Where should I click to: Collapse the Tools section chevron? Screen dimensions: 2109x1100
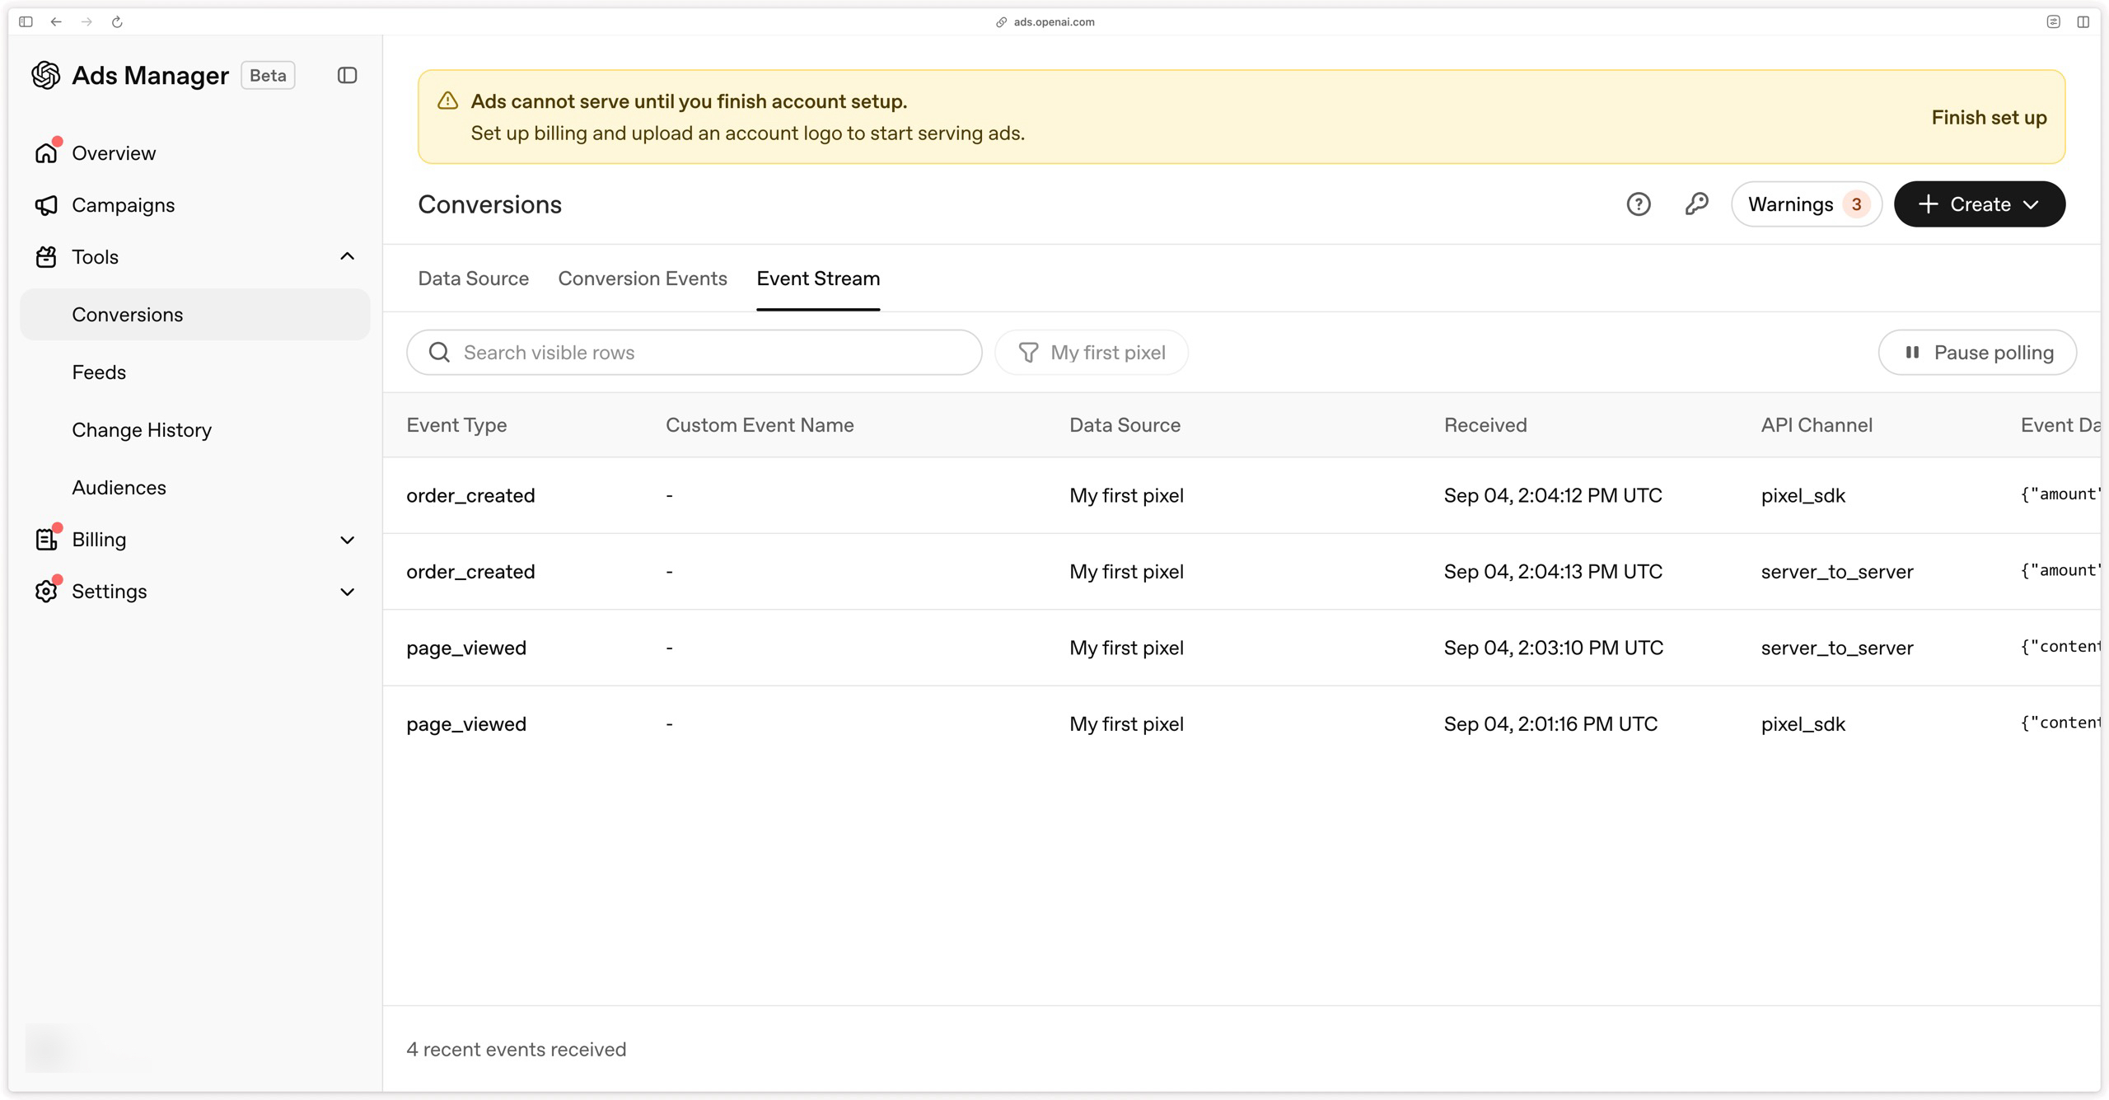(347, 256)
